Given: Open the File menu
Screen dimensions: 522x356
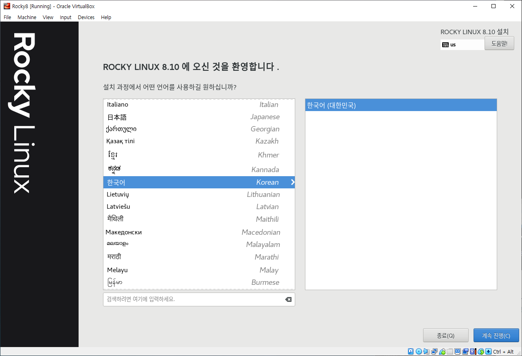Looking at the screenshot, I should tap(7, 17).
